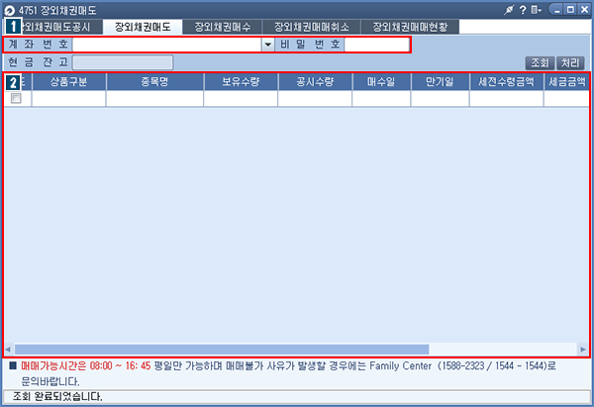Open the 장외채권매매현황 tab
Image resolution: width=594 pixels, height=407 pixels.
point(410,27)
